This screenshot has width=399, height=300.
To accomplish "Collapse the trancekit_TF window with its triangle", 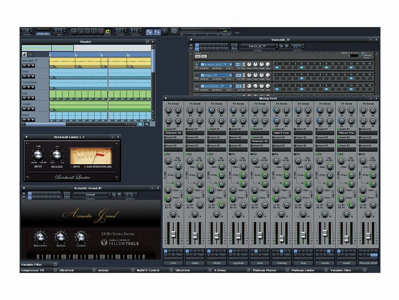I will click(191, 40).
